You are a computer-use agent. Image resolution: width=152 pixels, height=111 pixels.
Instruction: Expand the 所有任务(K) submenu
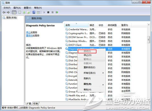pos(89,73)
